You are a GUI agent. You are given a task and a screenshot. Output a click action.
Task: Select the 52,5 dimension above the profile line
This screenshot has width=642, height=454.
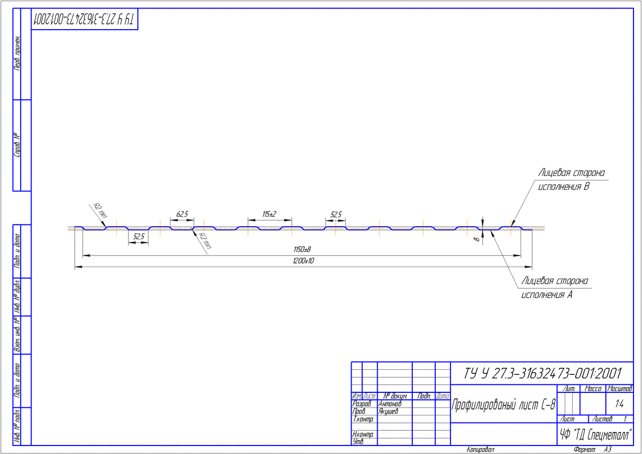point(336,214)
